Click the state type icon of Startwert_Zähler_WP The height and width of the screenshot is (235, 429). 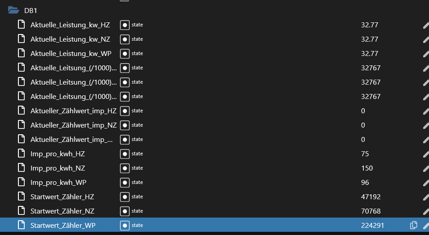pos(125,226)
